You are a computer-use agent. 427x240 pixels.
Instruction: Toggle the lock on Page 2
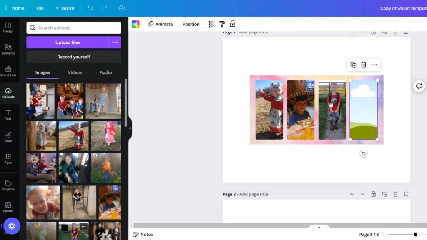pos(373,194)
